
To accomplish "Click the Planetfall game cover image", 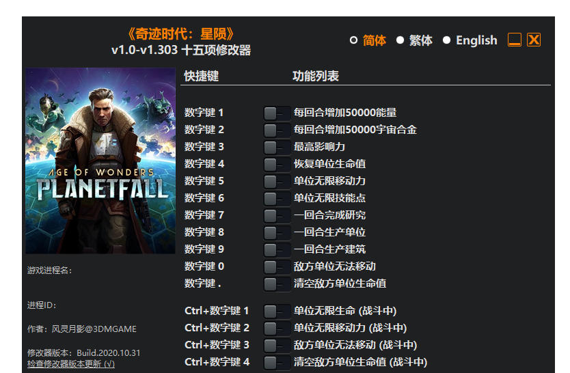I will pos(100,161).
